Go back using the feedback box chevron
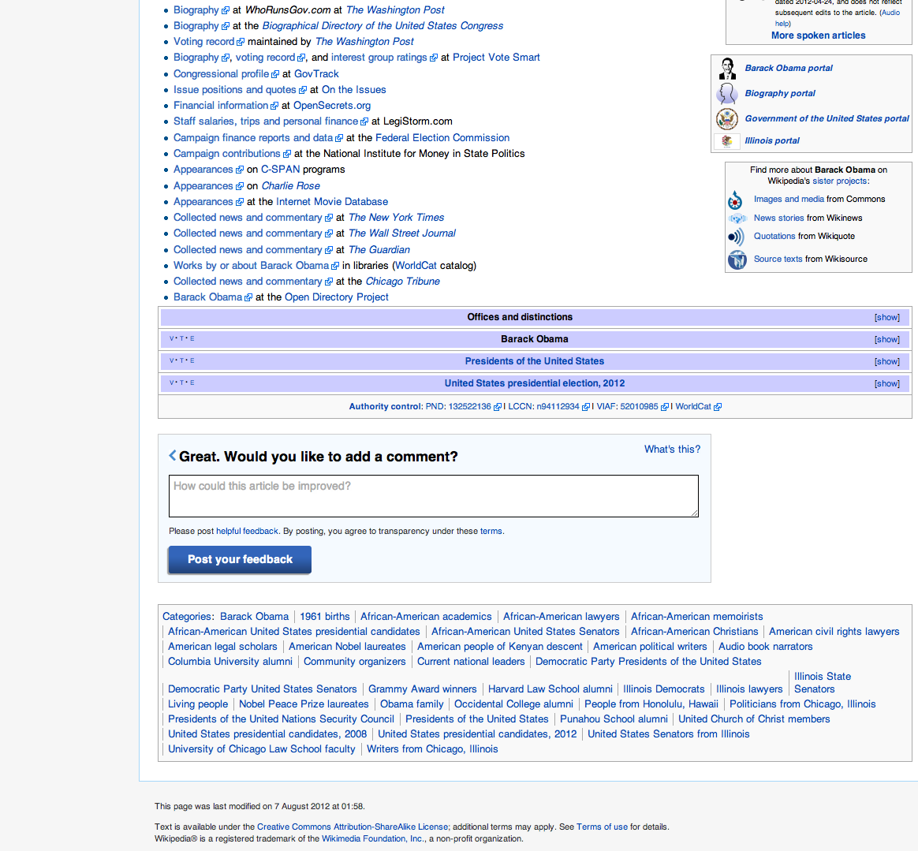Viewport: 918px width, 851px height. tap(172, 455)
